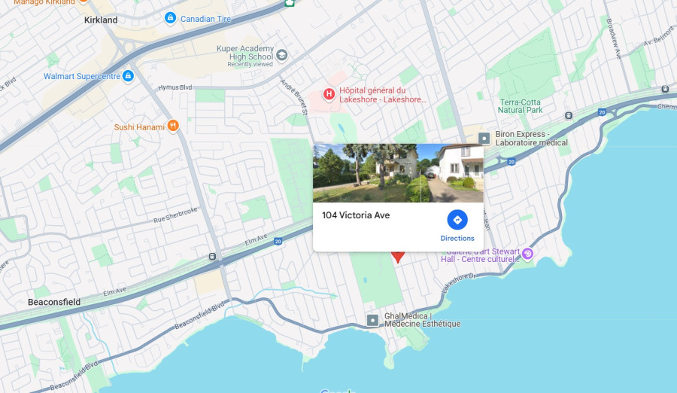Select the Stewart Hall art gallery icon
The height and width of the screenshot is (393, 677).
coord(527,254)
